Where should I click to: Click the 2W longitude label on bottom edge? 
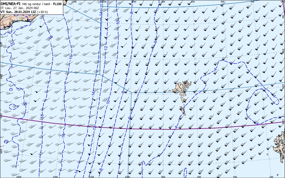[x=271, y=177]
